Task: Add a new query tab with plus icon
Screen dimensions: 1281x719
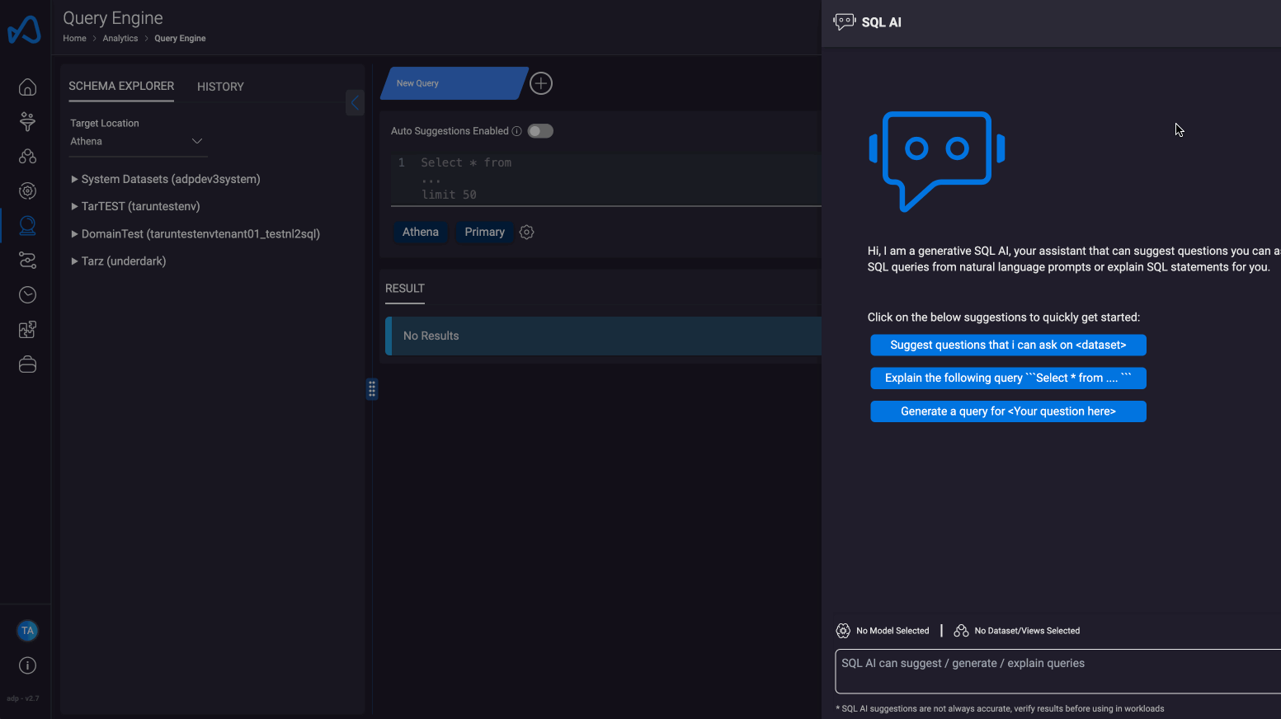Action: coord(541,83)
